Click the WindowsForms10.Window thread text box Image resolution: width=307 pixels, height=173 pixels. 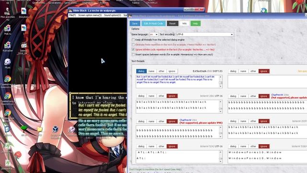pos(267,157)
